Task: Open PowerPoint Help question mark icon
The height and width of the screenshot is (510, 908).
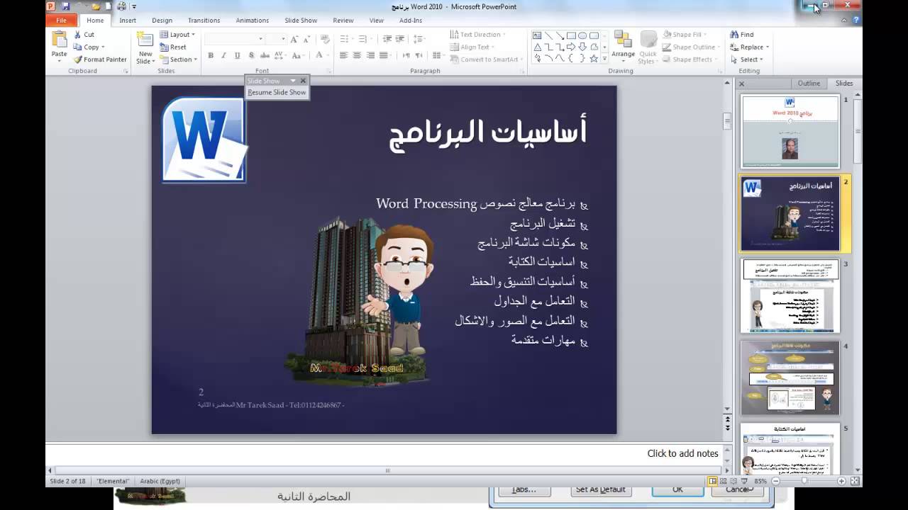Action: click(x=858, y=21)
